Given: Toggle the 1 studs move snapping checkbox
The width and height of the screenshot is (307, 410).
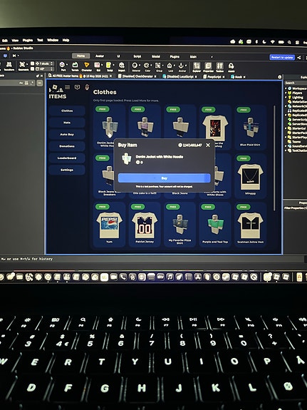Looking at the screenshot, I should click(32, 63).
